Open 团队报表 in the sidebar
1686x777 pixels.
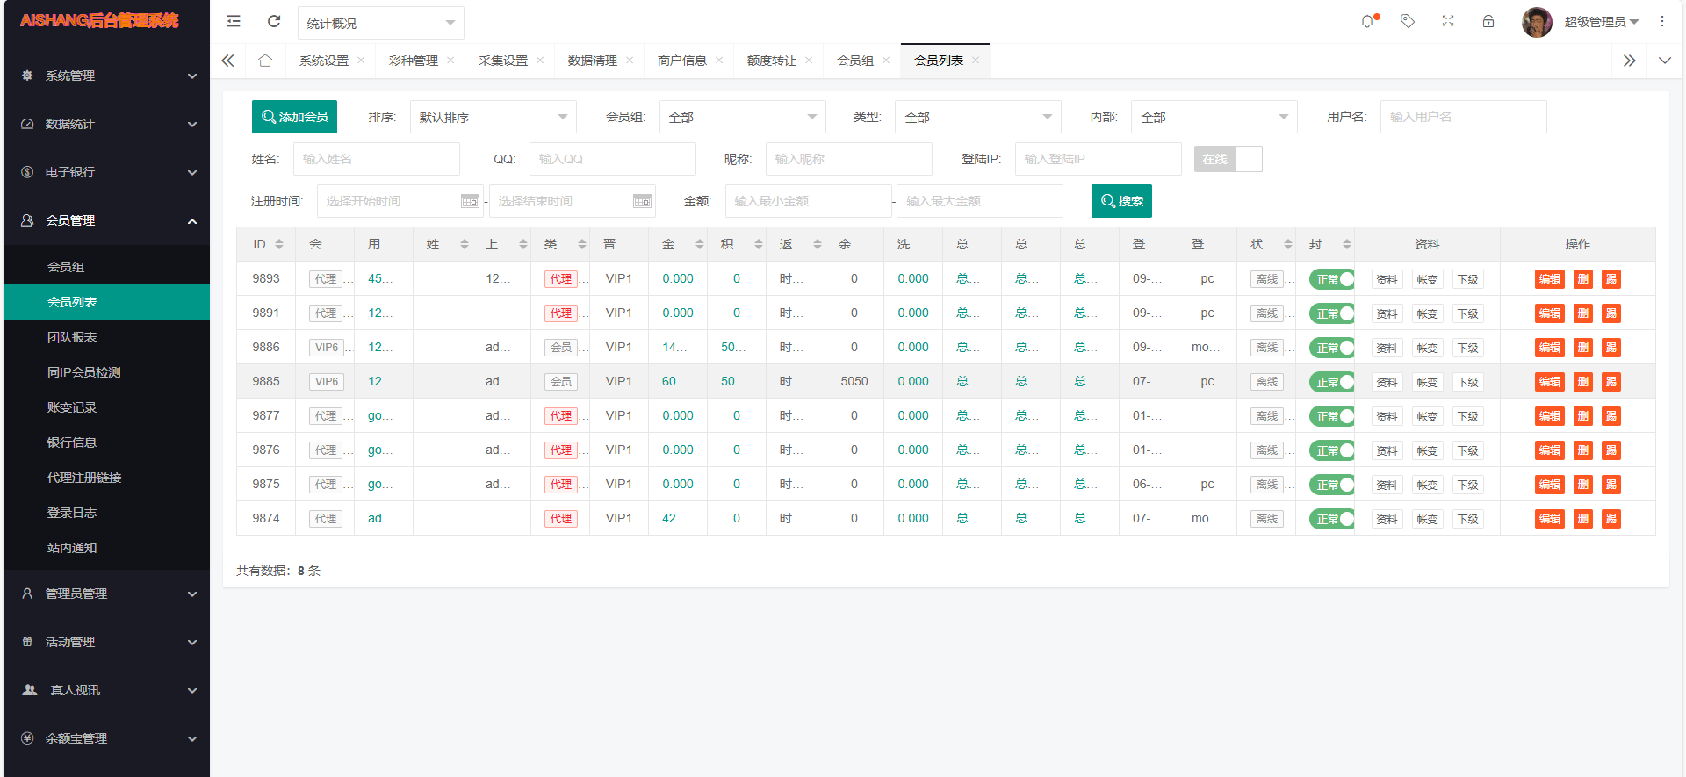(x=72, y=337)
